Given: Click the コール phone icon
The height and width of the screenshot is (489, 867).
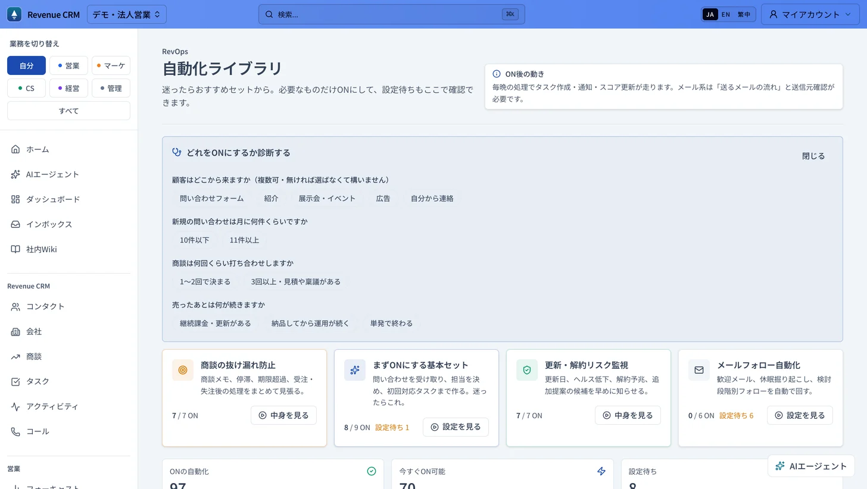Looking at the screenshot, I should click(x=15, y=431).
